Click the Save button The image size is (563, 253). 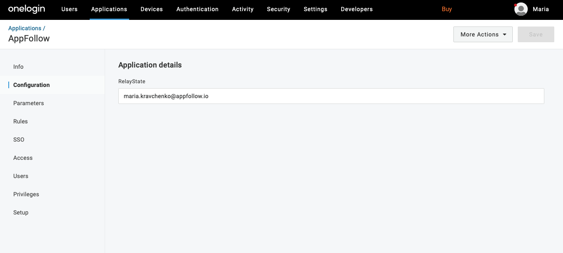[x=536, y=34]
